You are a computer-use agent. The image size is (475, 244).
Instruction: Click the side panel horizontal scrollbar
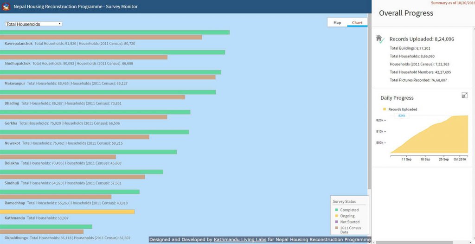coord(414,243)
